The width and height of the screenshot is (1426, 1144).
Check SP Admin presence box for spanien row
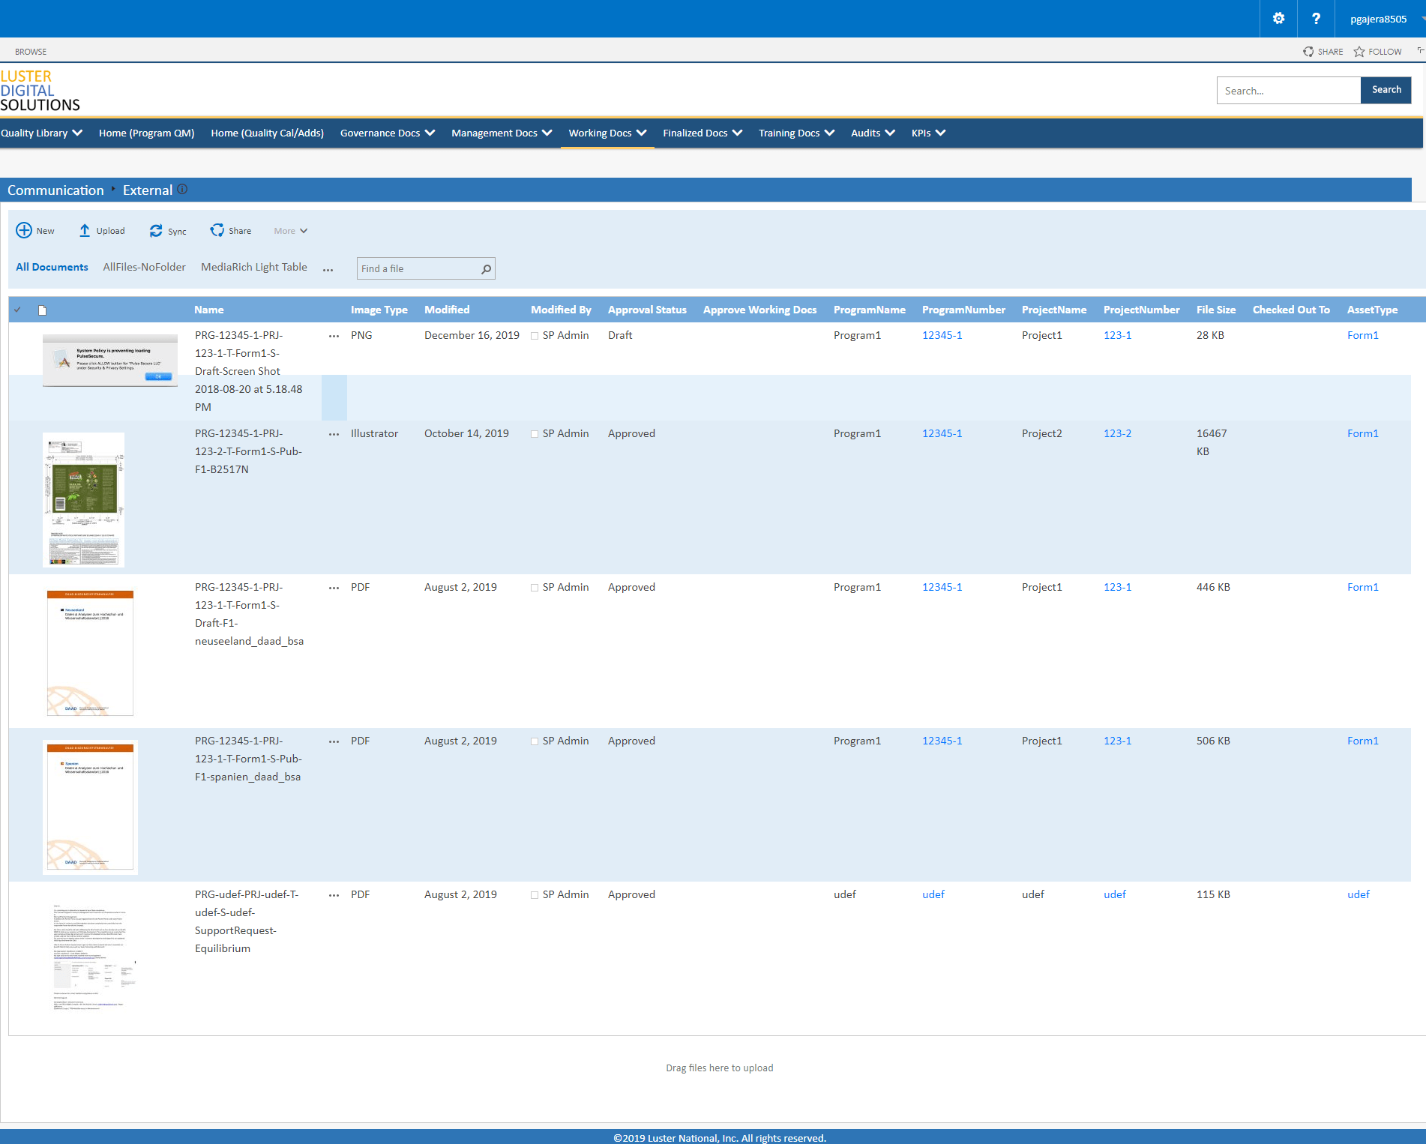(x=535, y=741)
